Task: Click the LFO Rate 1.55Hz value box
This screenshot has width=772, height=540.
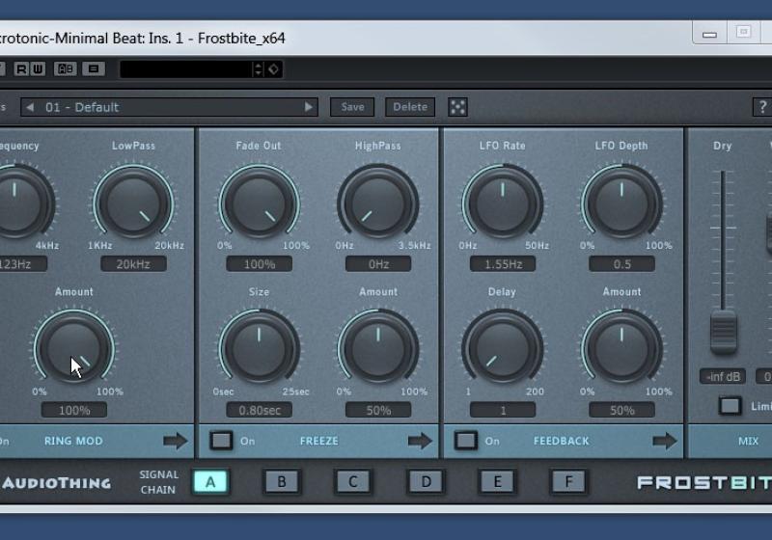Action: click(x=502, y=264)
